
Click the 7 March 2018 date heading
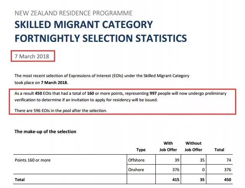[32, 56]
